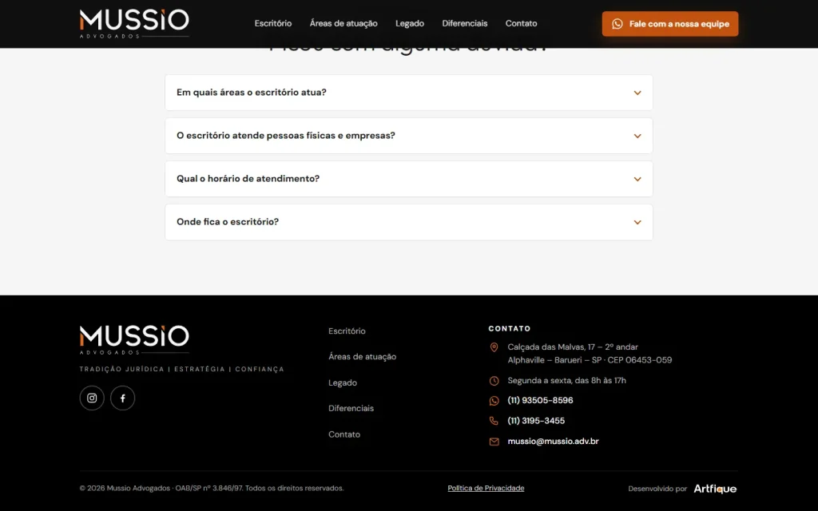Click the Mussio Advogados logo in footer
818x511 pixels.
[x=134, y=339]
